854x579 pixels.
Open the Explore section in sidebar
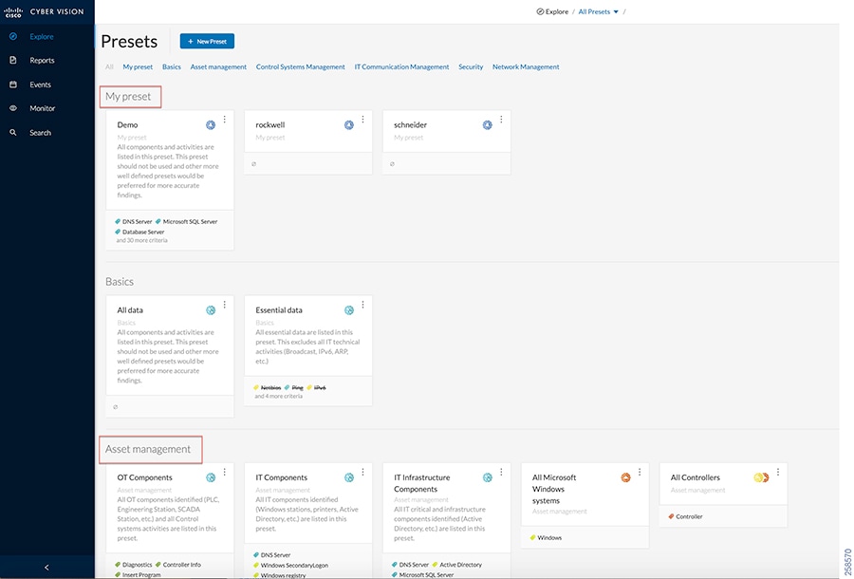(42, 36)
